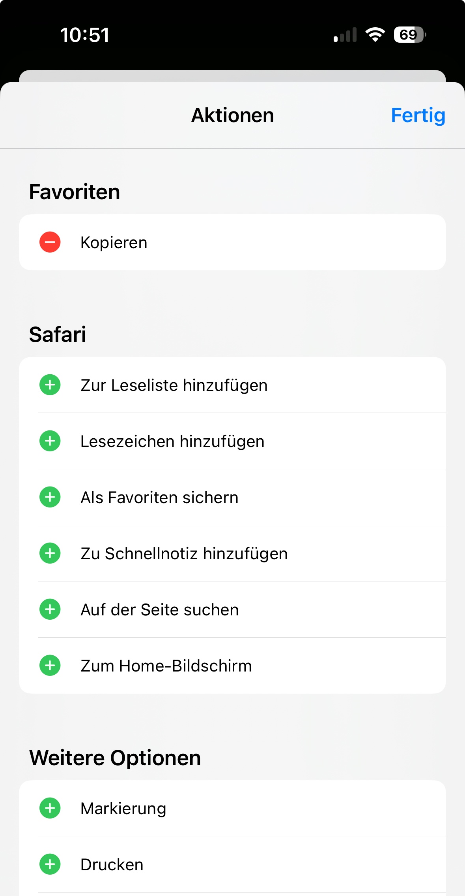465x896 pixels.
Task: Tap the Lesezeichen hinzufügen text
Action: [172, 441]
